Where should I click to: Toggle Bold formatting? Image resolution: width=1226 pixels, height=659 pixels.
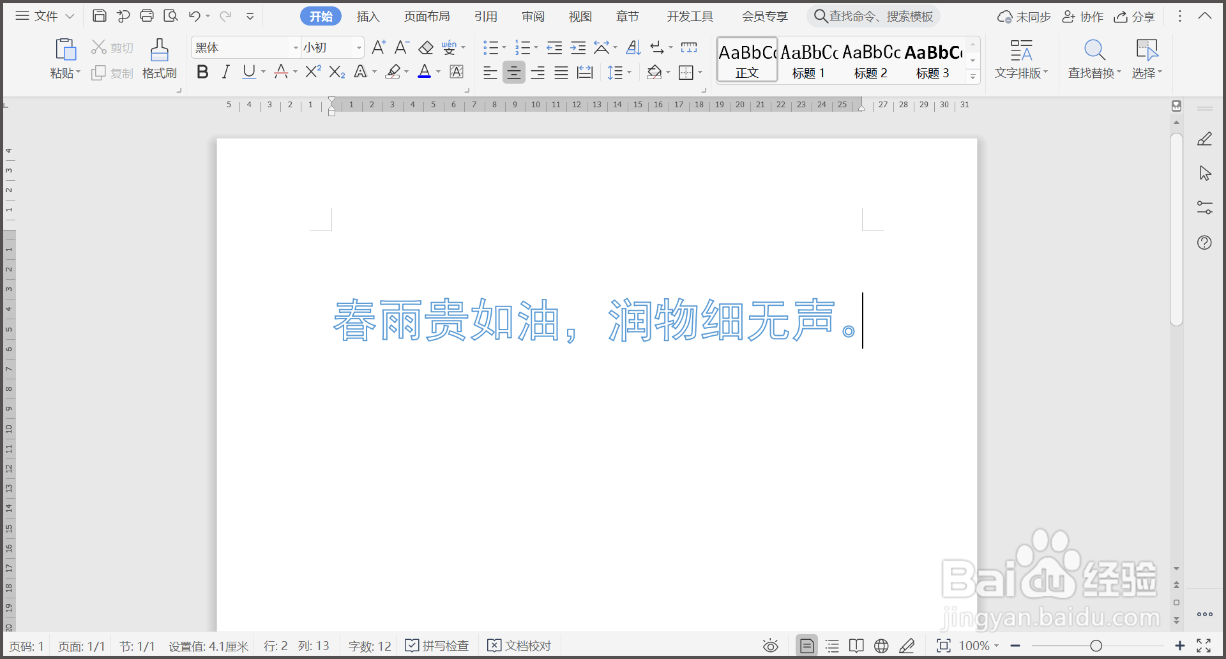coord(203,72)
